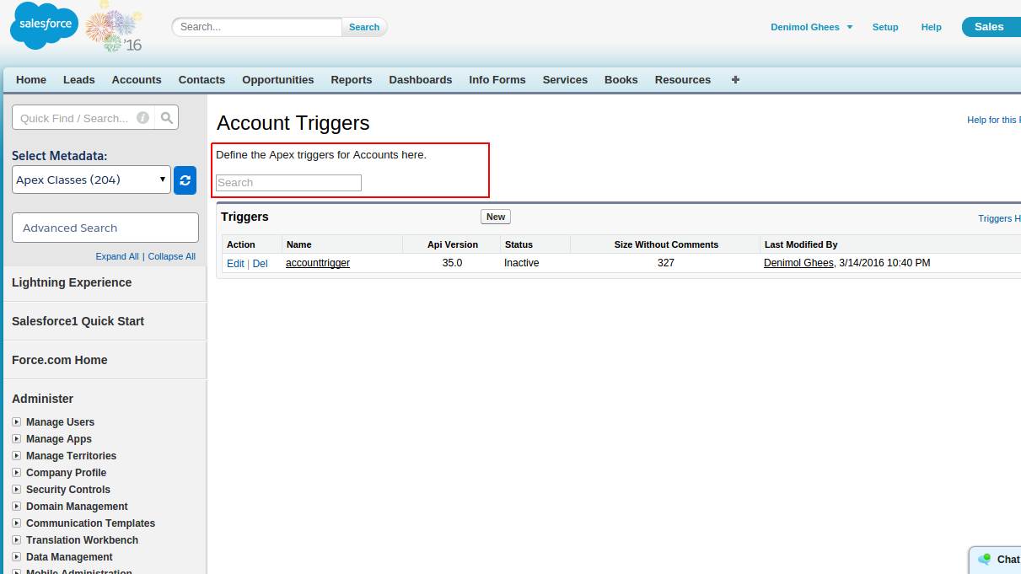The image size is (1021, 574).
Task: Click the Quick Find magnifier icon
Action: tap(167, 118)
